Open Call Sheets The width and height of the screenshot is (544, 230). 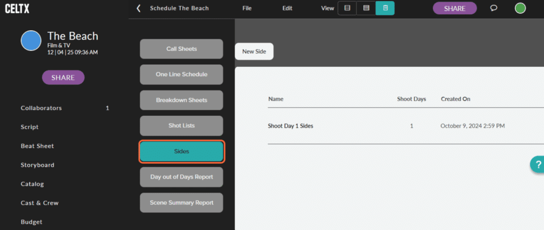pyautogui.click(x=182, y=49)
